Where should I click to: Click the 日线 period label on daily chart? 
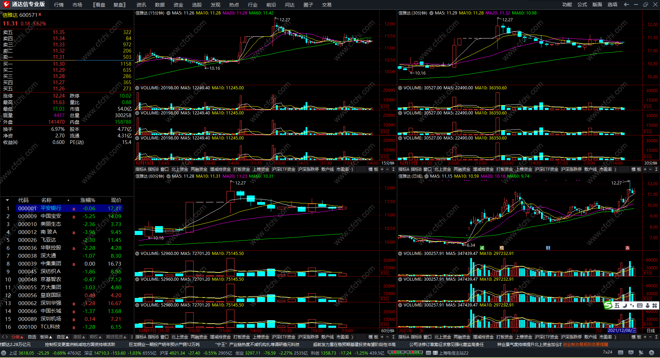pos(651,331)
